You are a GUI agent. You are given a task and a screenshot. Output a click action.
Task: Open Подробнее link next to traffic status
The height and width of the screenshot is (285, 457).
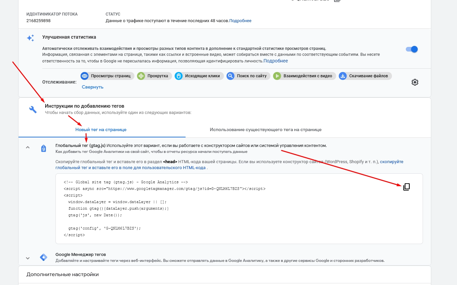(x=240, y=21)
